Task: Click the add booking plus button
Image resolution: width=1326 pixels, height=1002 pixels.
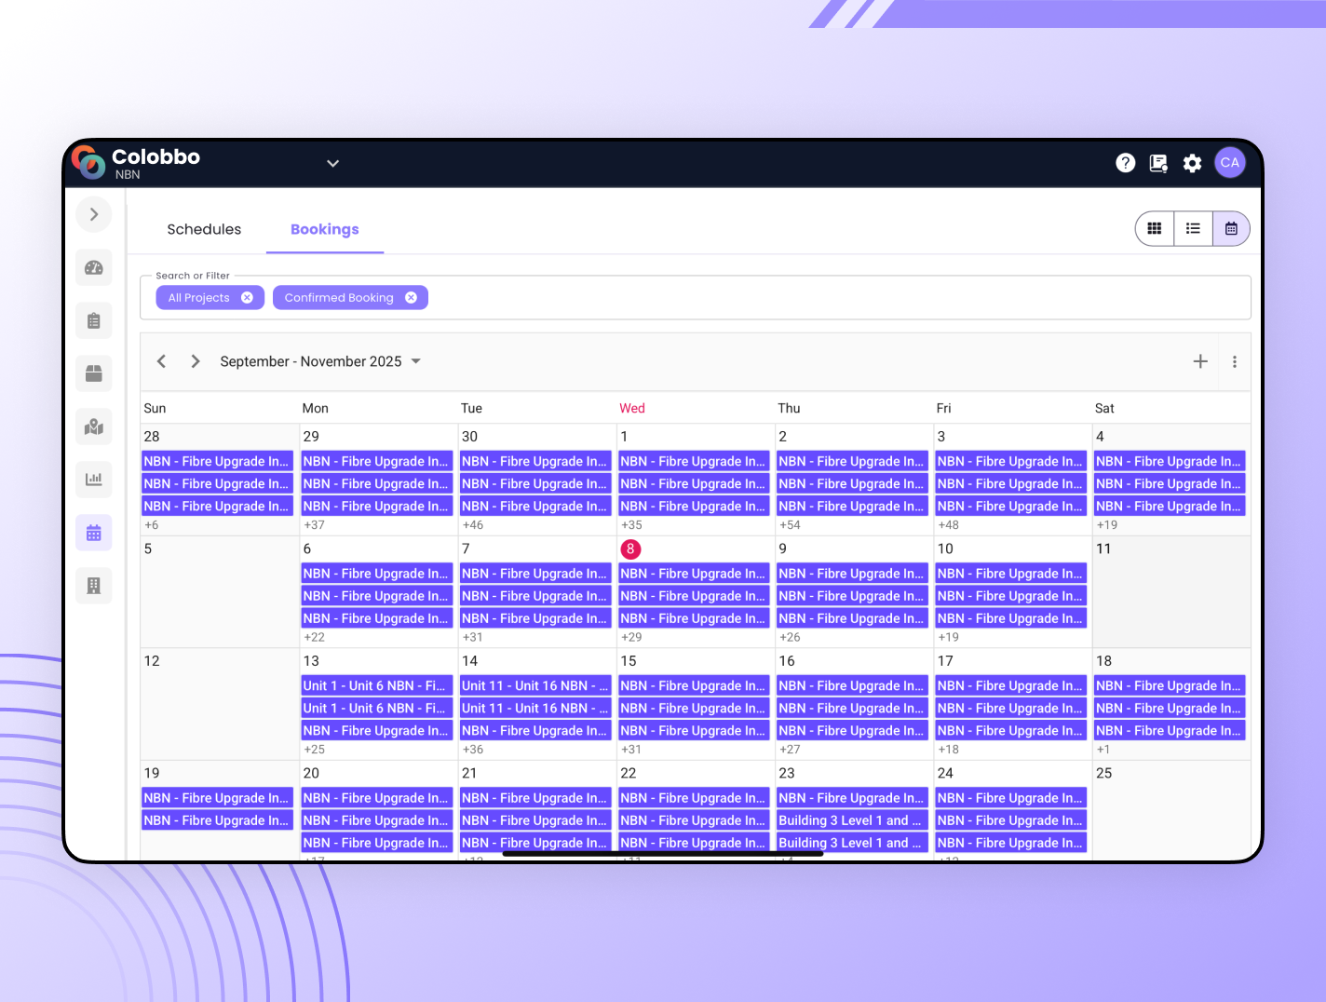Action: (1200, 361)
